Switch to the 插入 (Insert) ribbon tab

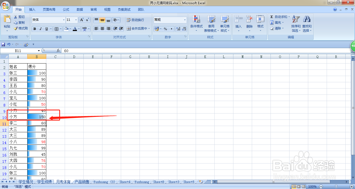(32, 10)
